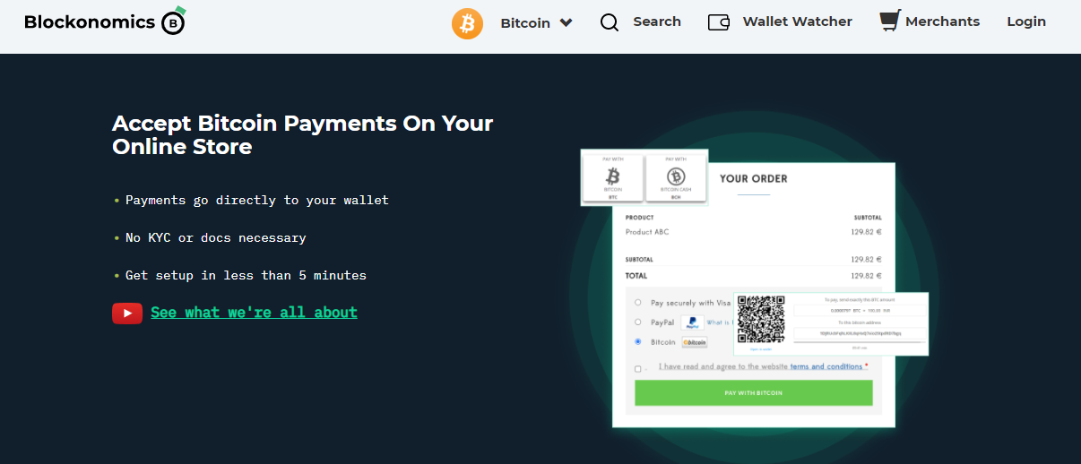Open the Wallet Watcher menu item
Screen dimensions: 1081x464
coord(797,21)
